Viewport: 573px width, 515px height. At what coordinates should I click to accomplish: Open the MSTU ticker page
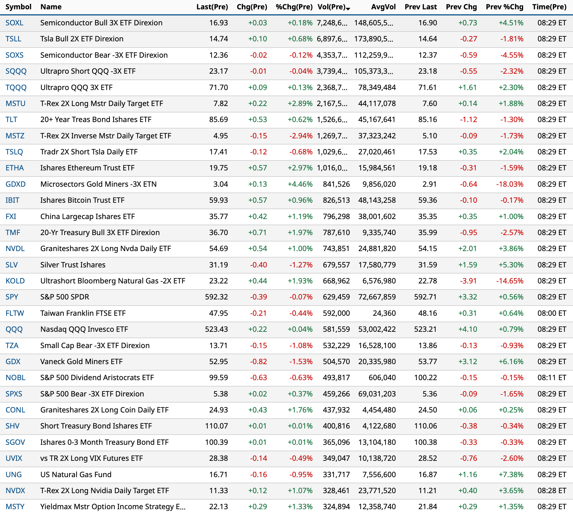click(x=15, y=103)
